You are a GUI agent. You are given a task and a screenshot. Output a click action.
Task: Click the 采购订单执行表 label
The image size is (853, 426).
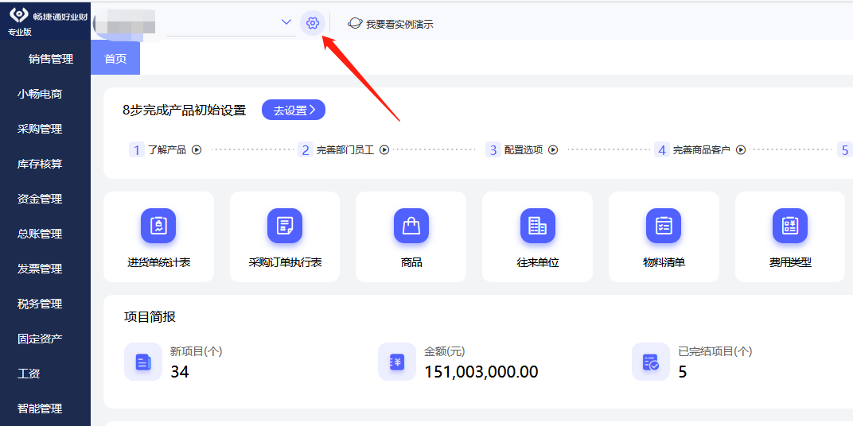pyautogui.click(x=285, y=263)
